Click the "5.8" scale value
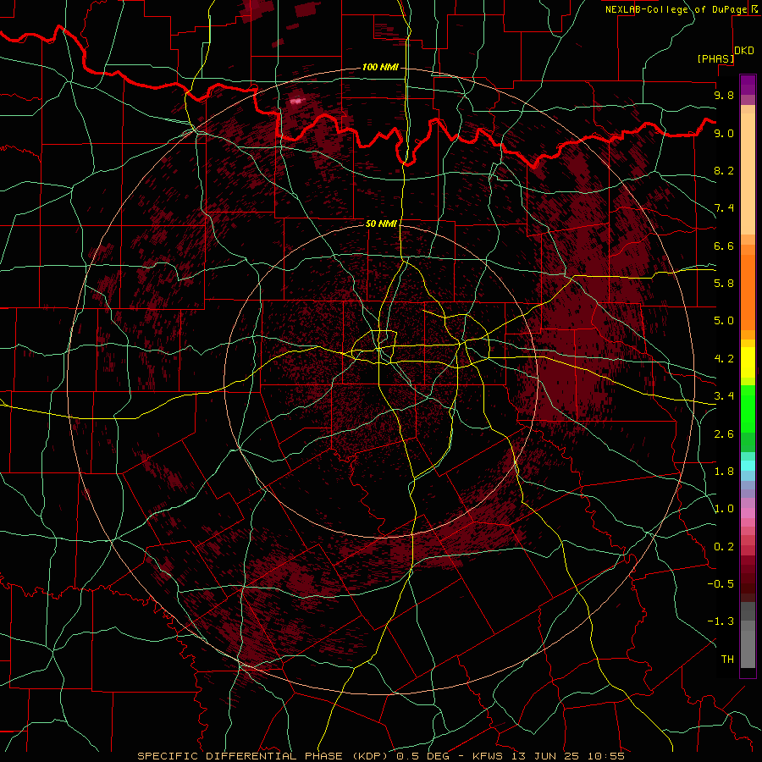Viewport: 762px width, 762px height. pyautogui.click(x=724, y=284)
